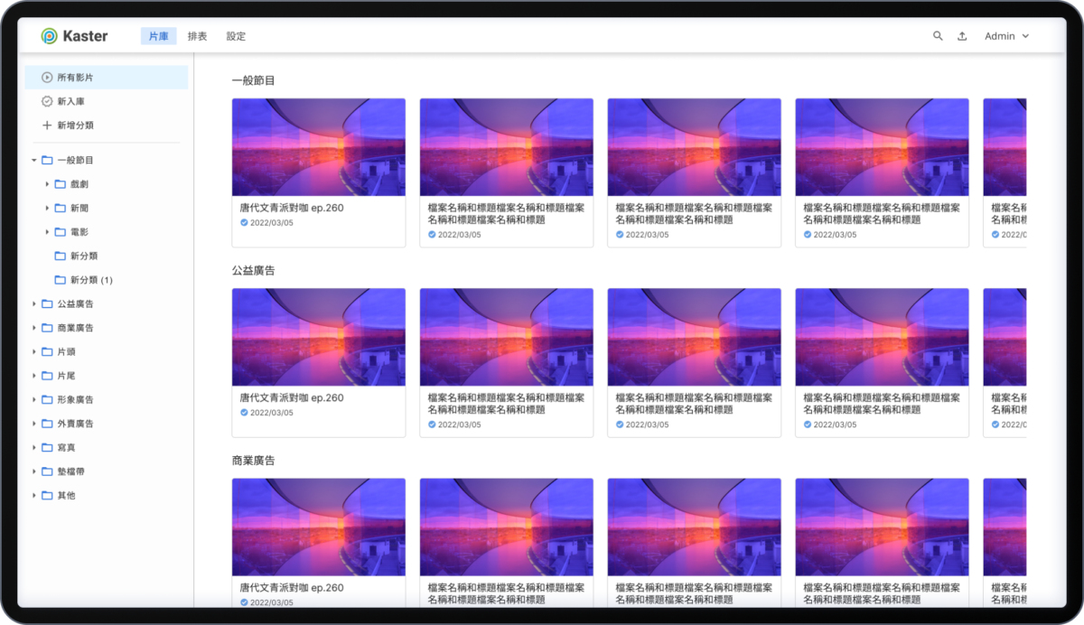Select the 墊檔帶 tree label
The image size is (1084, 625).
point(70,471)
